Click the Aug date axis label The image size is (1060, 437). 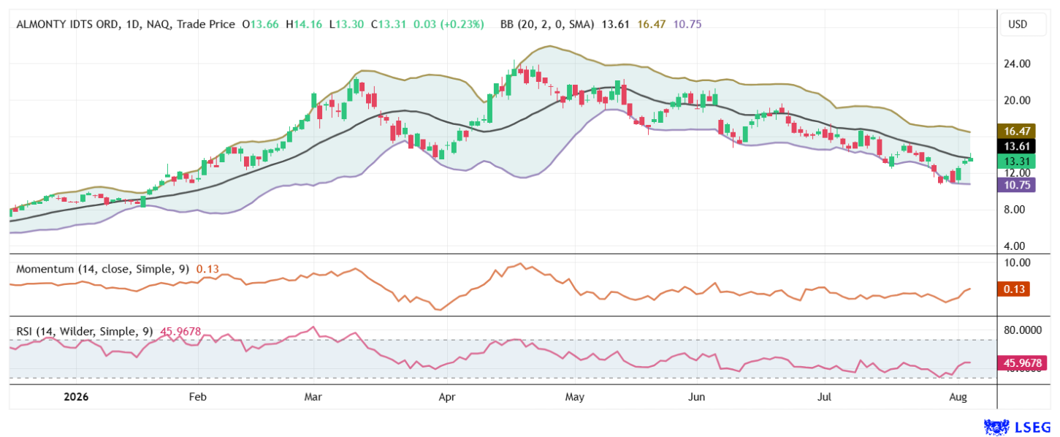pyautogui.click(x=958, y=397)
